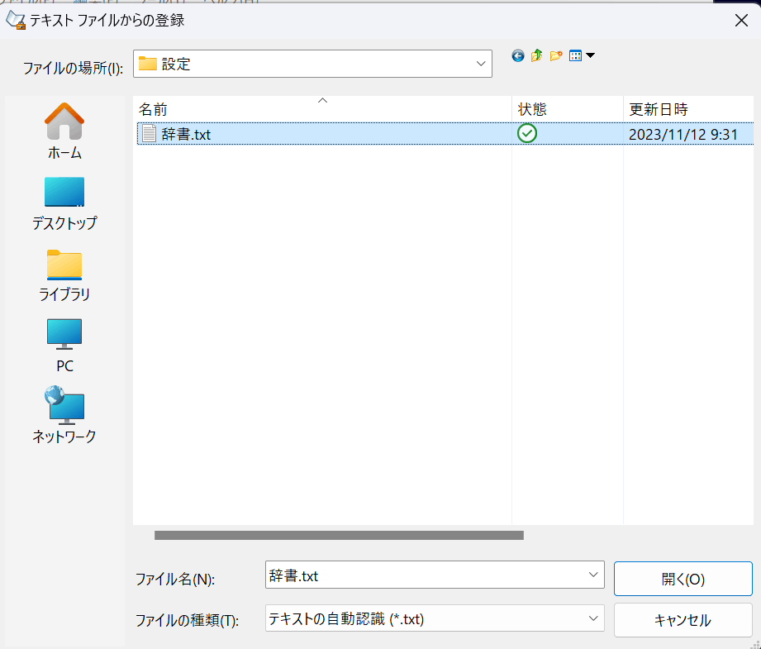This screenshot has width=761, height=649.
Task: Close the テキスト ファイルからの登録 dialog
Action: 741,21
